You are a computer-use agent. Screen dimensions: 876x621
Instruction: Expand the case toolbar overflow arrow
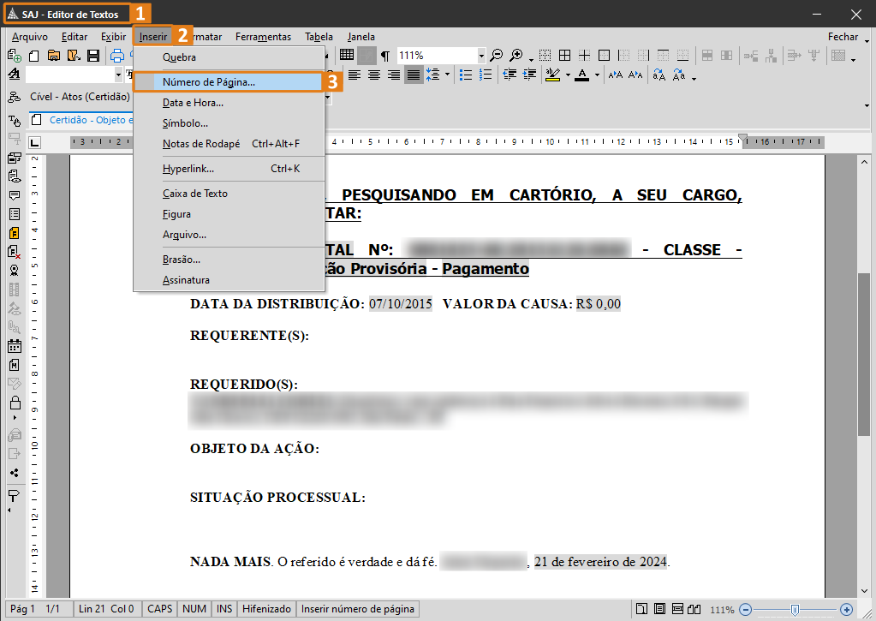[694, 79]
